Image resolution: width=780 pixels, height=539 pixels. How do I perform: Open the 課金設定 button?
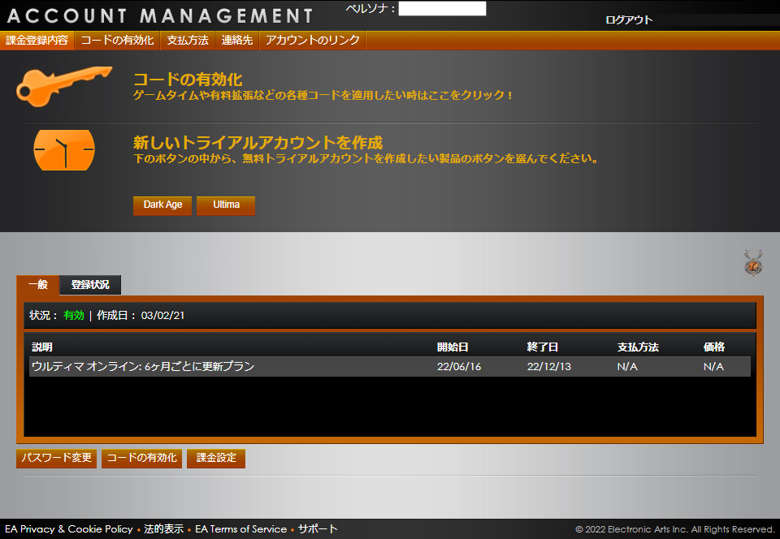tap(216, 458)
